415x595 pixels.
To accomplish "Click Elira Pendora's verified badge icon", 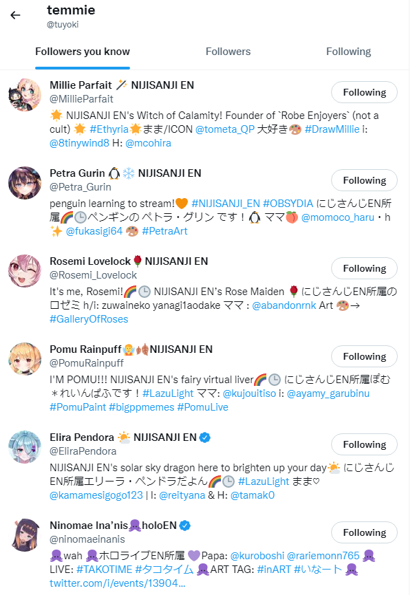I will [x=204, y=437].
